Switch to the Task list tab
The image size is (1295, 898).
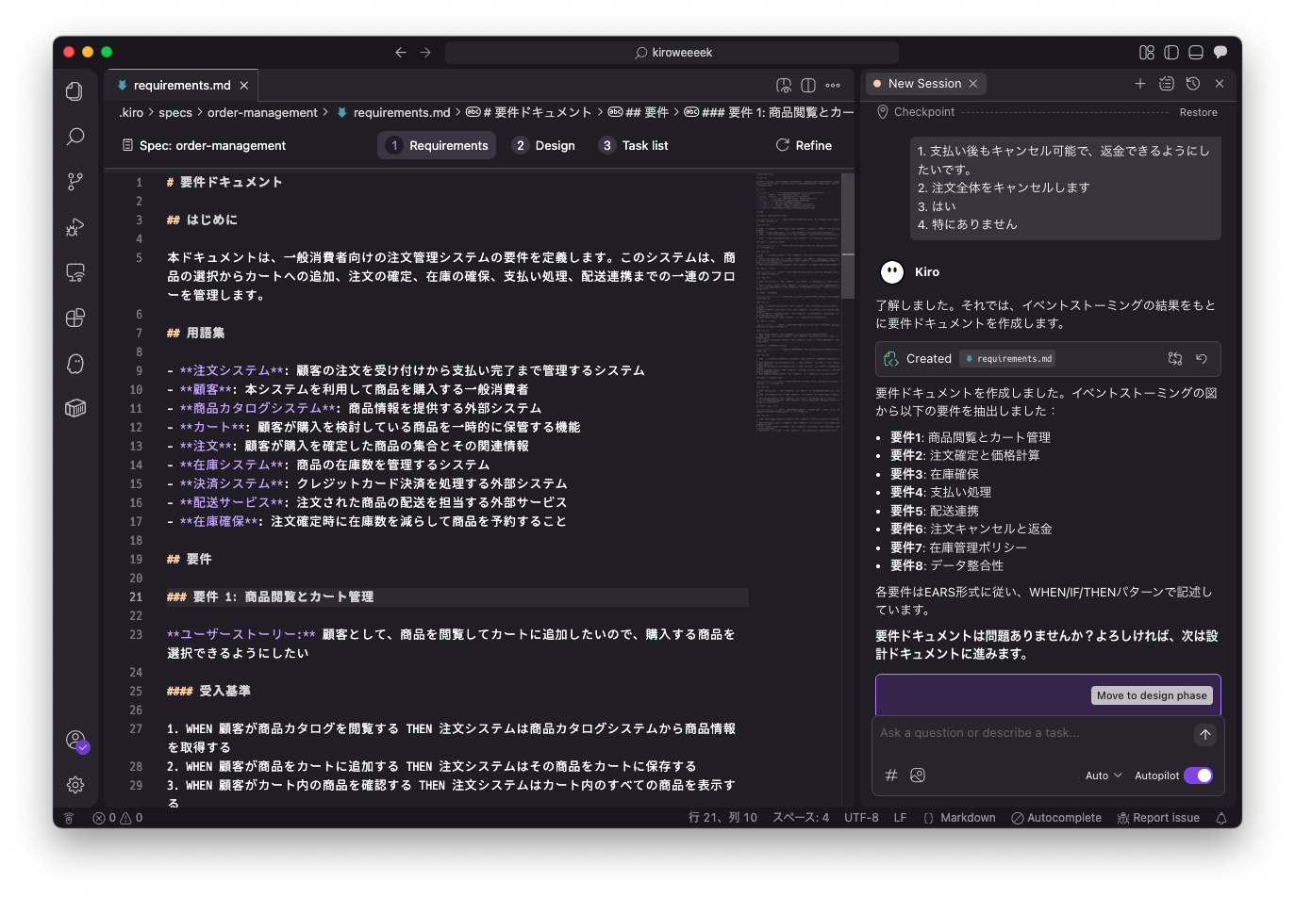634,146
